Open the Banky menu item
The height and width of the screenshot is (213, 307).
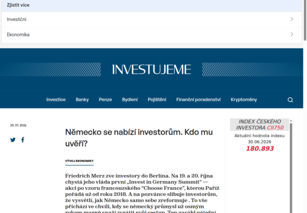click(82, 100)
